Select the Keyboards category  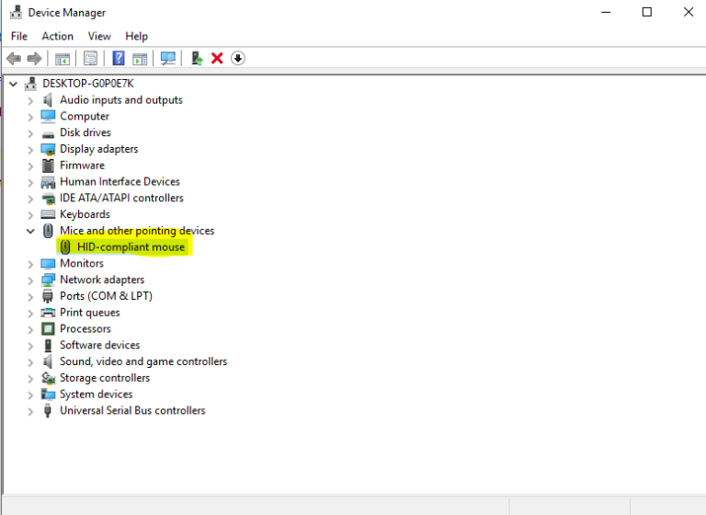85,214
